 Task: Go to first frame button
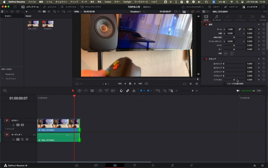(120, 84)
